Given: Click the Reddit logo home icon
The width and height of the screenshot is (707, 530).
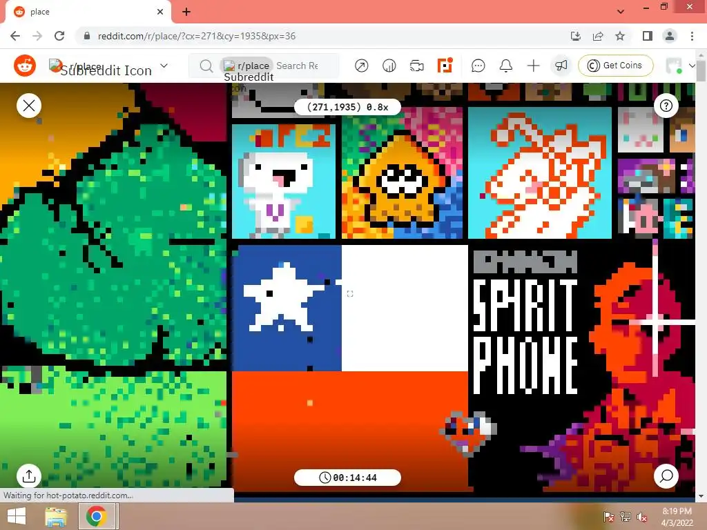Looking at the screenshot, I should 25,66.
